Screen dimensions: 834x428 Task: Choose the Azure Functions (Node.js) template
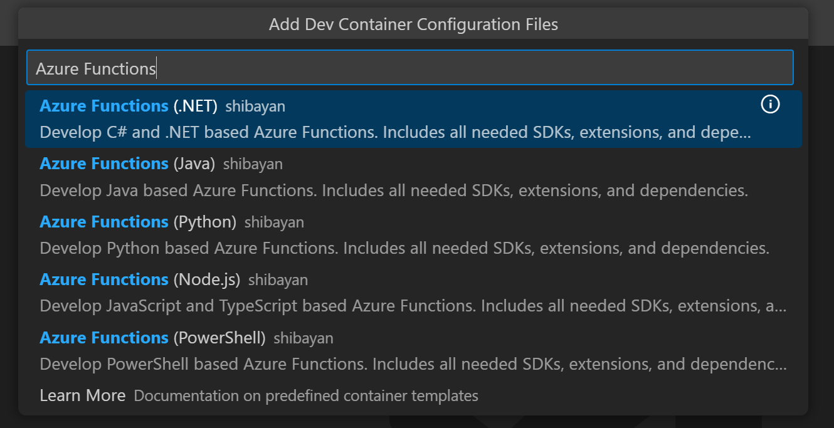(x=251, y=292)
